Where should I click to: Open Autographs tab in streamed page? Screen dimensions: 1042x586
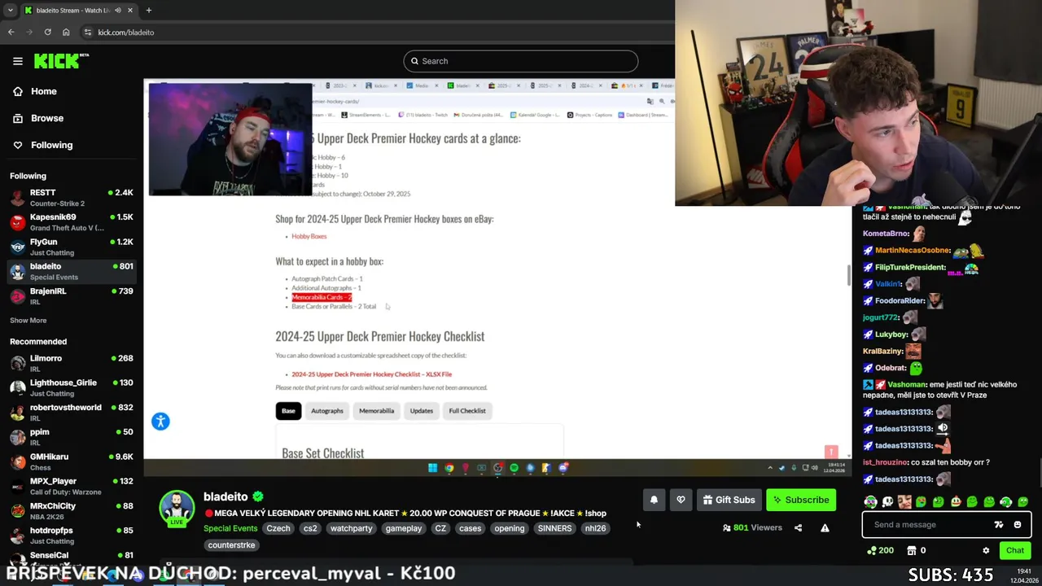click(327, 411)
